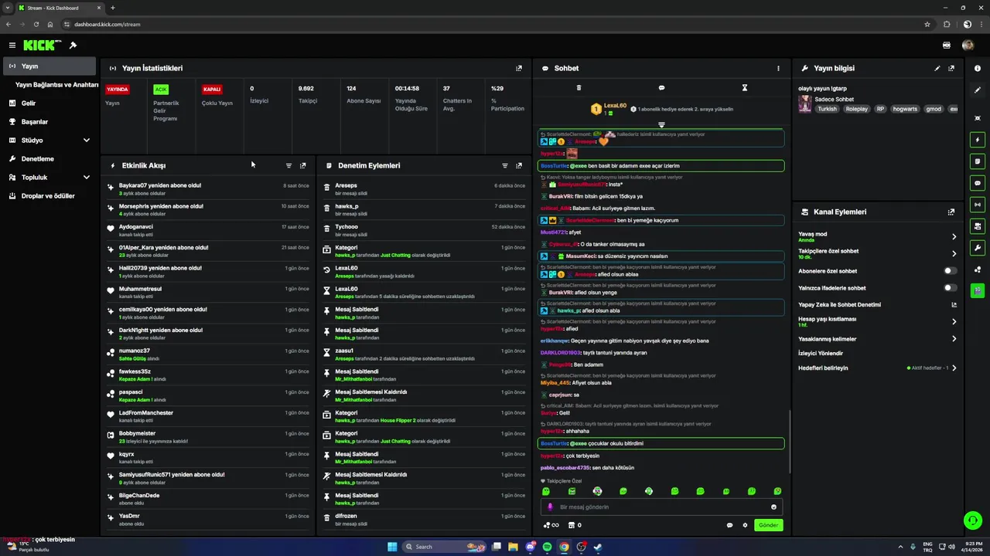Image resolution: width=990 pixels, height=556 pixels.
Task: Open Yasaklanmış kelimeler settings
Action: 878,339
